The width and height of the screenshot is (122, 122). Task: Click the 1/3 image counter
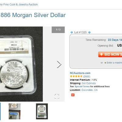(58, 30)
